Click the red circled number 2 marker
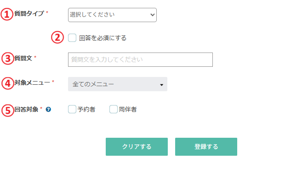Image resolution: width=308 pixels, height=170 pixels. pyautogui.click(x=57, y=37)
